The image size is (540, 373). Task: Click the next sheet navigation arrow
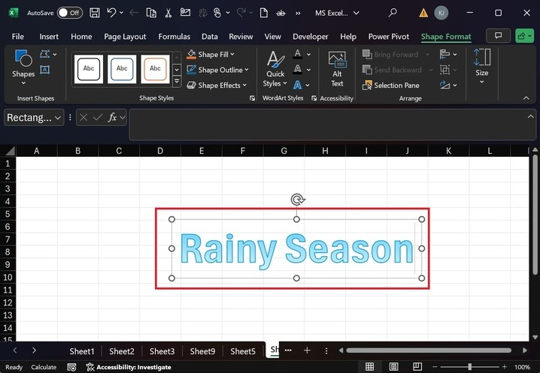34,350
